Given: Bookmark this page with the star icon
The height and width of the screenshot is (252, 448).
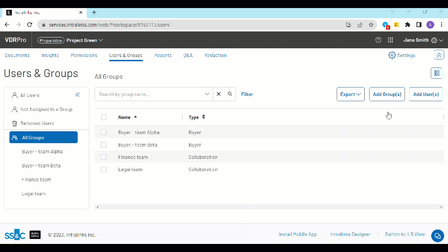Looking at the screenshot, I should 371,25.
